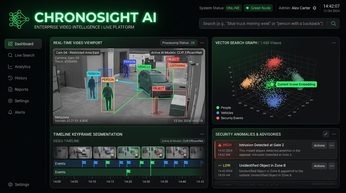The height and width of the screenshot is (193, 346).
Task: Click the search magnifier icon in search bar
Action: click(333, 23)
